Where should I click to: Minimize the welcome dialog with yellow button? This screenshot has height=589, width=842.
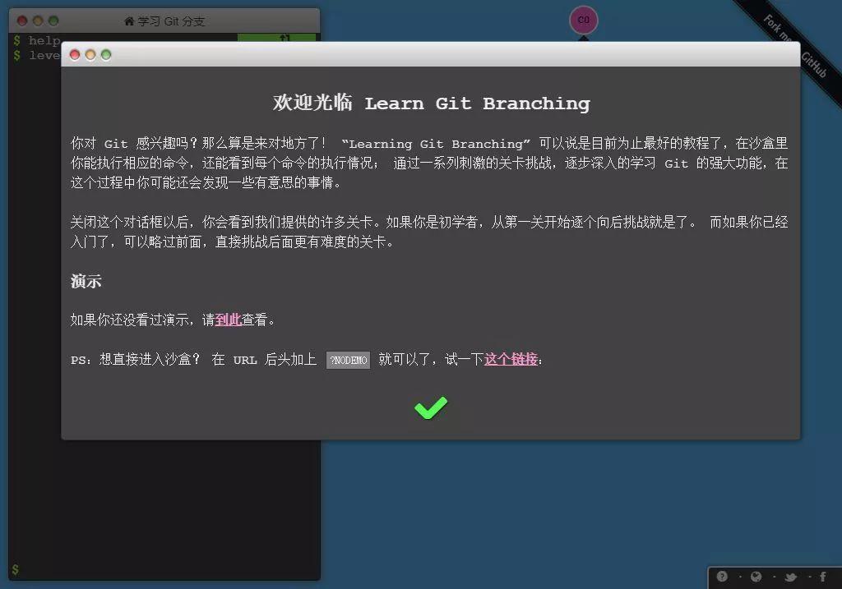[90, 55]
